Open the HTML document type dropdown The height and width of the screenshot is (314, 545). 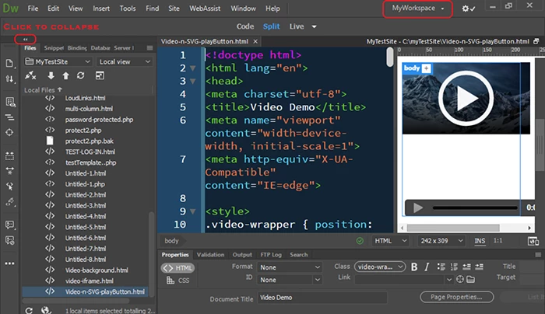[389, 241]
